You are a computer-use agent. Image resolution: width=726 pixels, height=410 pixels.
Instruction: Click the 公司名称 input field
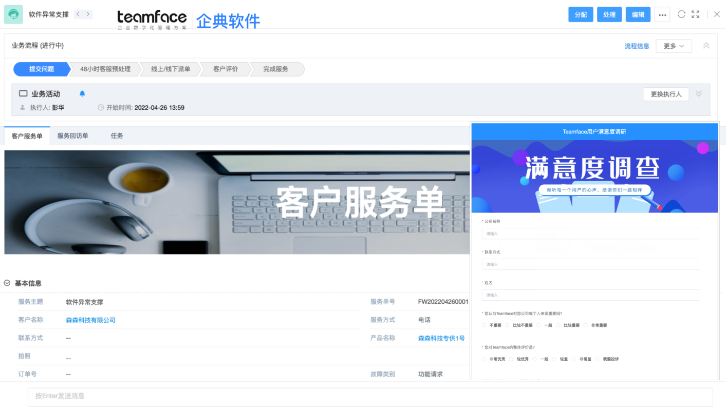[590, 233]
